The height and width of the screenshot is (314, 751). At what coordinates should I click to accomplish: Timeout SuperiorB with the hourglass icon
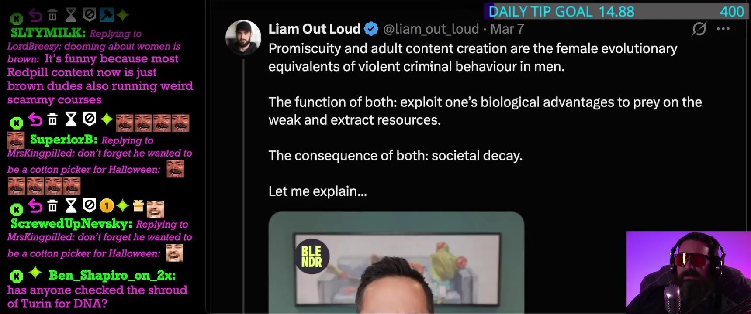pos(71,119)
